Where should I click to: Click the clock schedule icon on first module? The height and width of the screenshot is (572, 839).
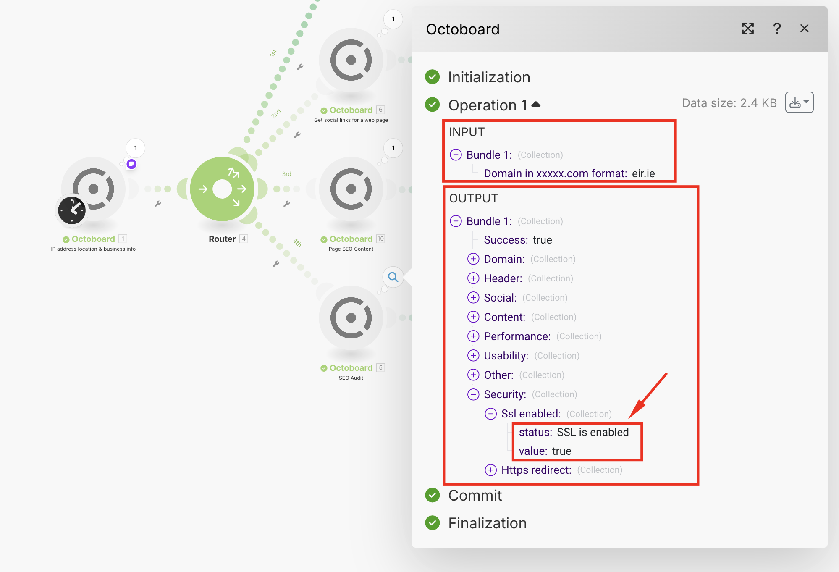pyautogui.click(x=72, y=210)
